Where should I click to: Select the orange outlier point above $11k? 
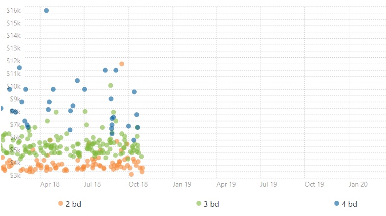click(x=122, y=64)
